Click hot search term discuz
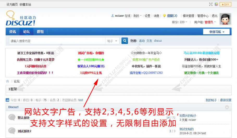This screenshot has width=237, height=138. click(158, 41)
